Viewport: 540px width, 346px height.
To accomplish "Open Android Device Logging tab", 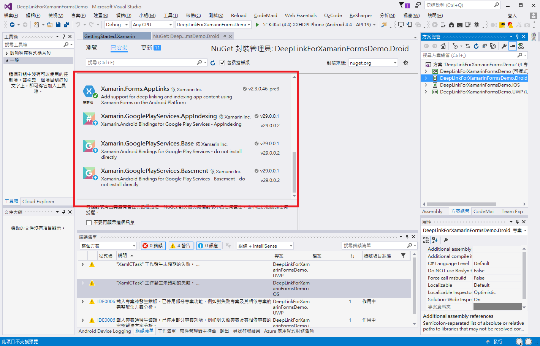I will point(105,331).
